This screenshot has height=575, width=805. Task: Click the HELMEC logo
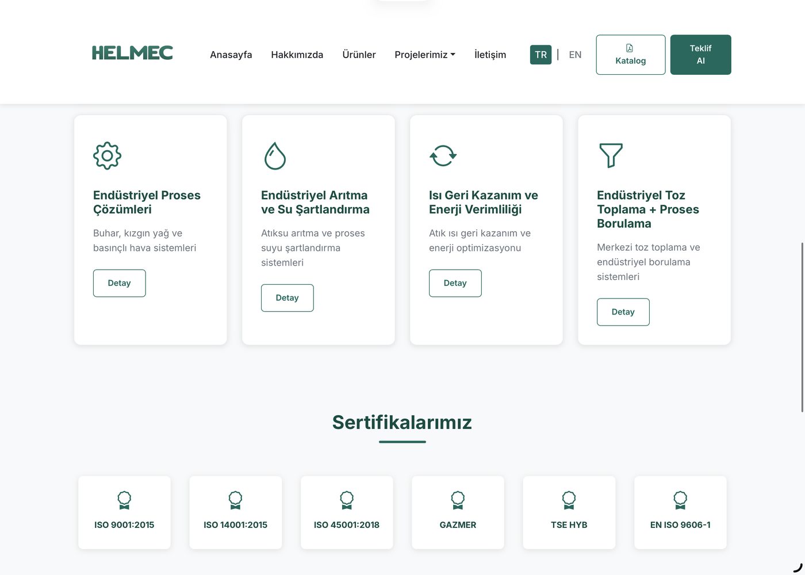(132, 53)
